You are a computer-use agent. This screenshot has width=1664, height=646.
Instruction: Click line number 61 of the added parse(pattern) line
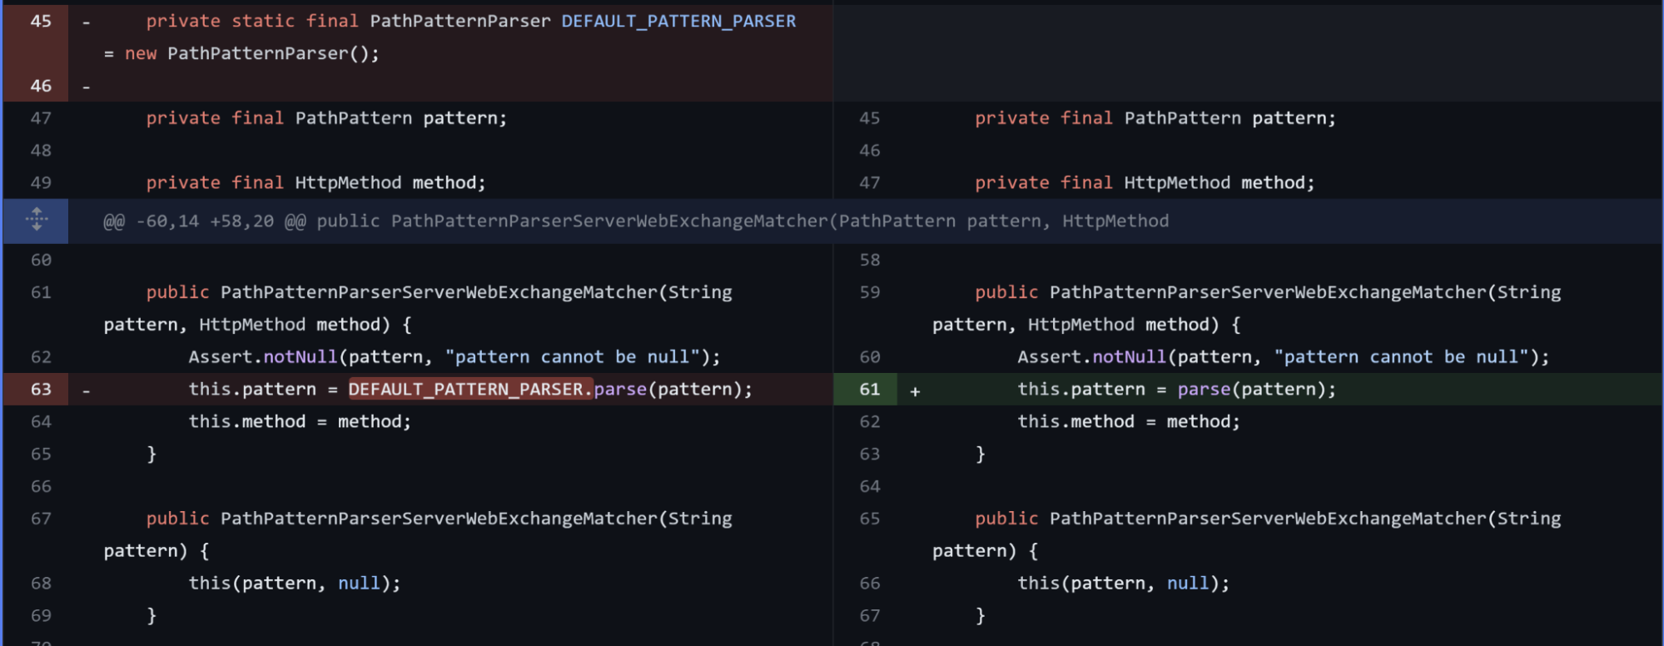point(870,390)
